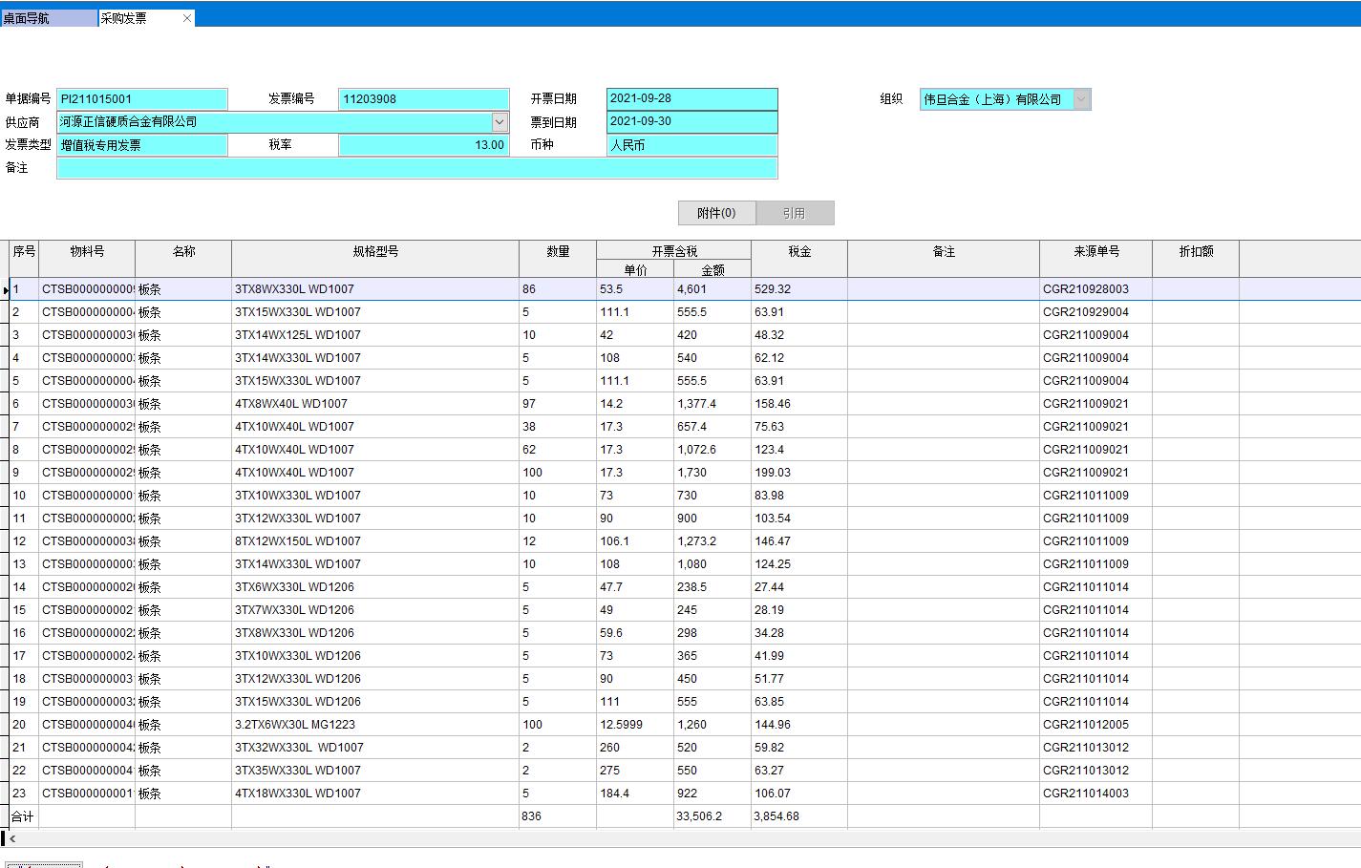Switch to the 桌面导航 tab
The width and height of the screenshot is (1361, 868).
click(48, 18)
